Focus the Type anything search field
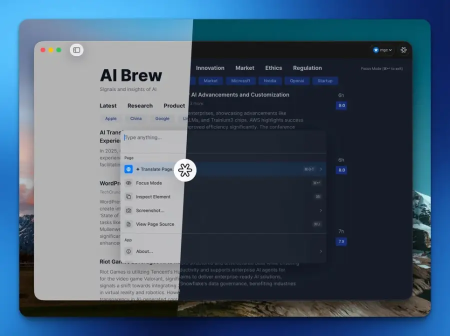Image resolution: width=450 pixels, height=336 pixels. (224, 137)
